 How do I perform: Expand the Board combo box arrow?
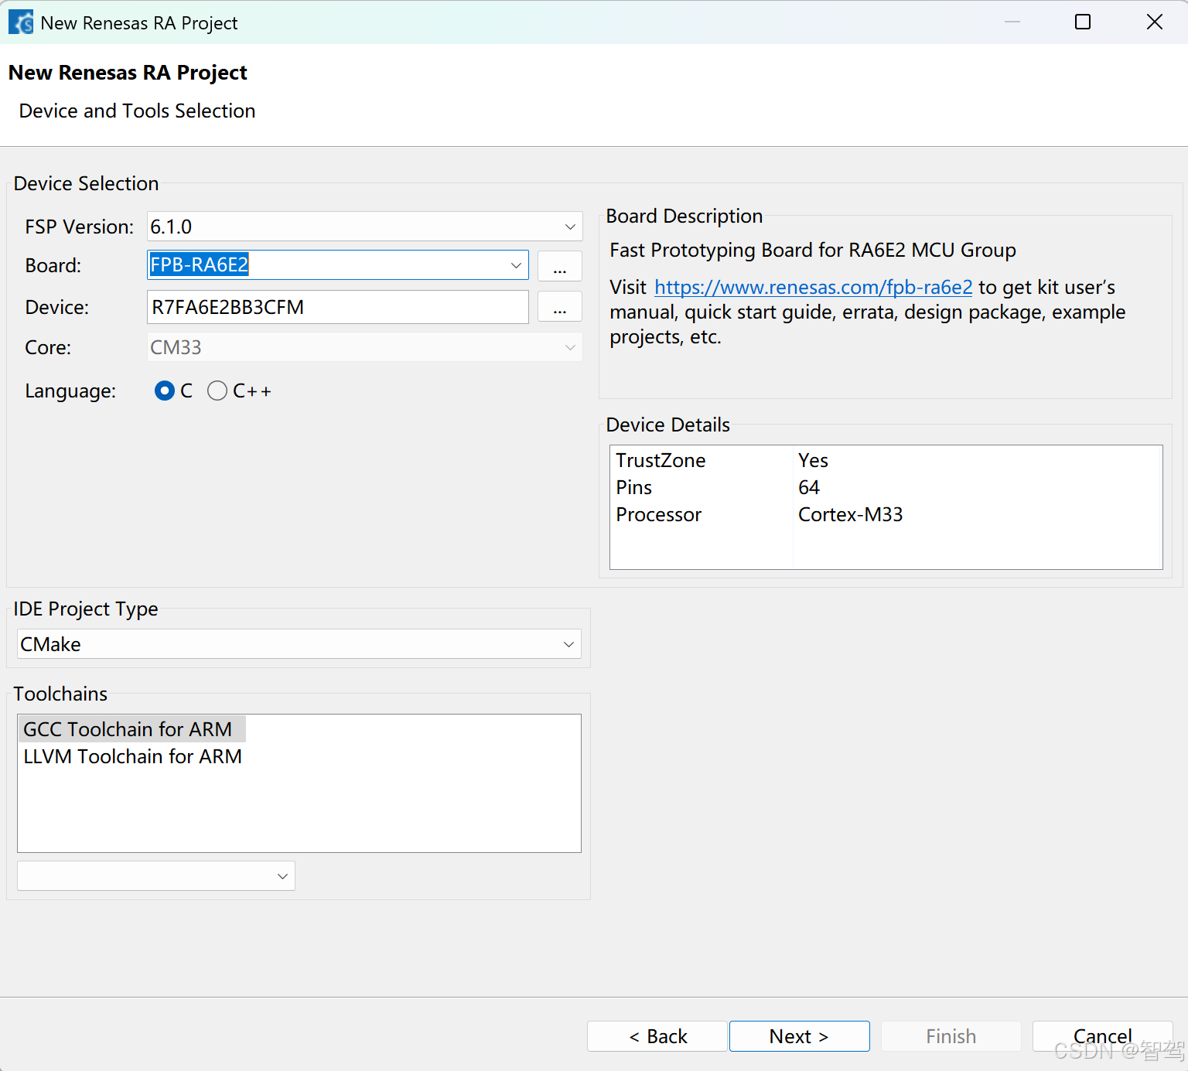point(516,265)
